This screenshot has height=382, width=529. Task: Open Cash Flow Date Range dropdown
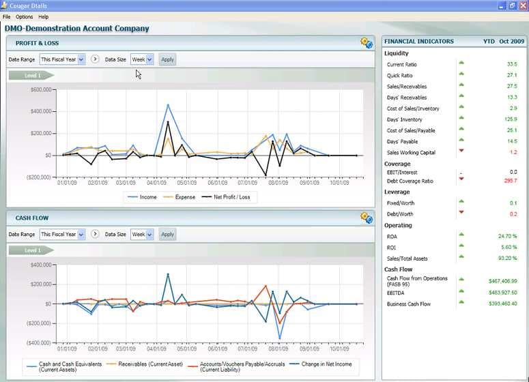(x=62, y=234)
